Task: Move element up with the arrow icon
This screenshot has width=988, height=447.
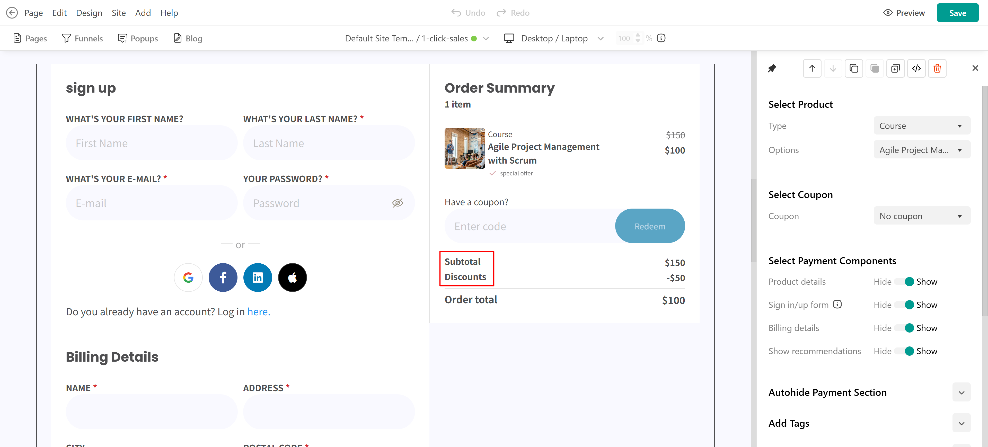Action: [x=812, y=69]
